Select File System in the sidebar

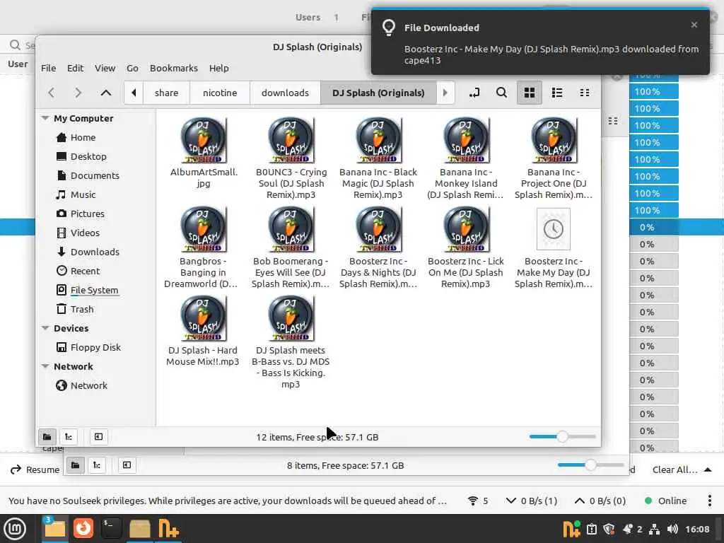pos(94,290)
